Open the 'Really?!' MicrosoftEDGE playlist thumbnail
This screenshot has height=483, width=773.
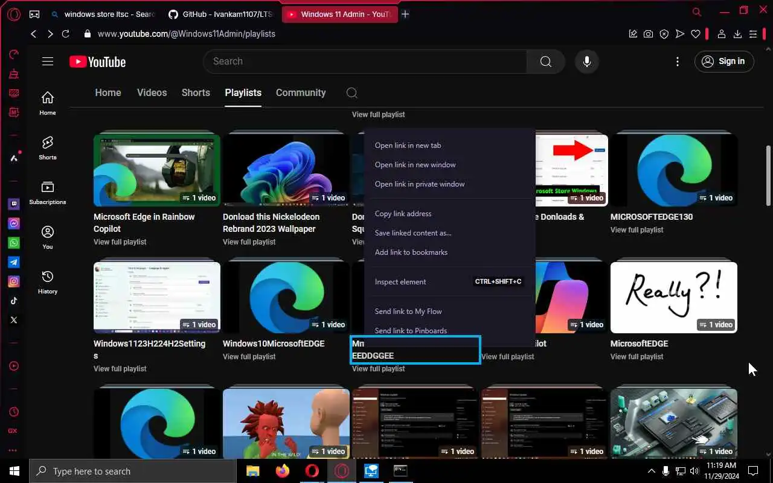pos(674,297)
